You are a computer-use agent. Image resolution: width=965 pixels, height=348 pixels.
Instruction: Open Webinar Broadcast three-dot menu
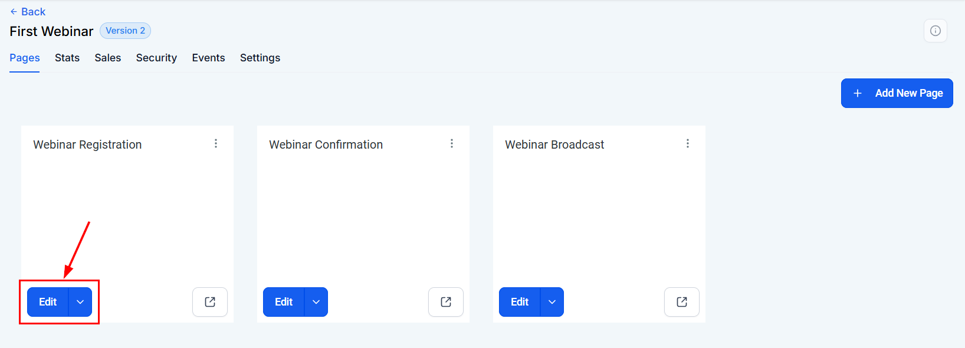tap(688, 143)
